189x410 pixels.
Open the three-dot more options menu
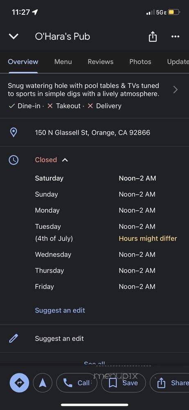[175, 36]
